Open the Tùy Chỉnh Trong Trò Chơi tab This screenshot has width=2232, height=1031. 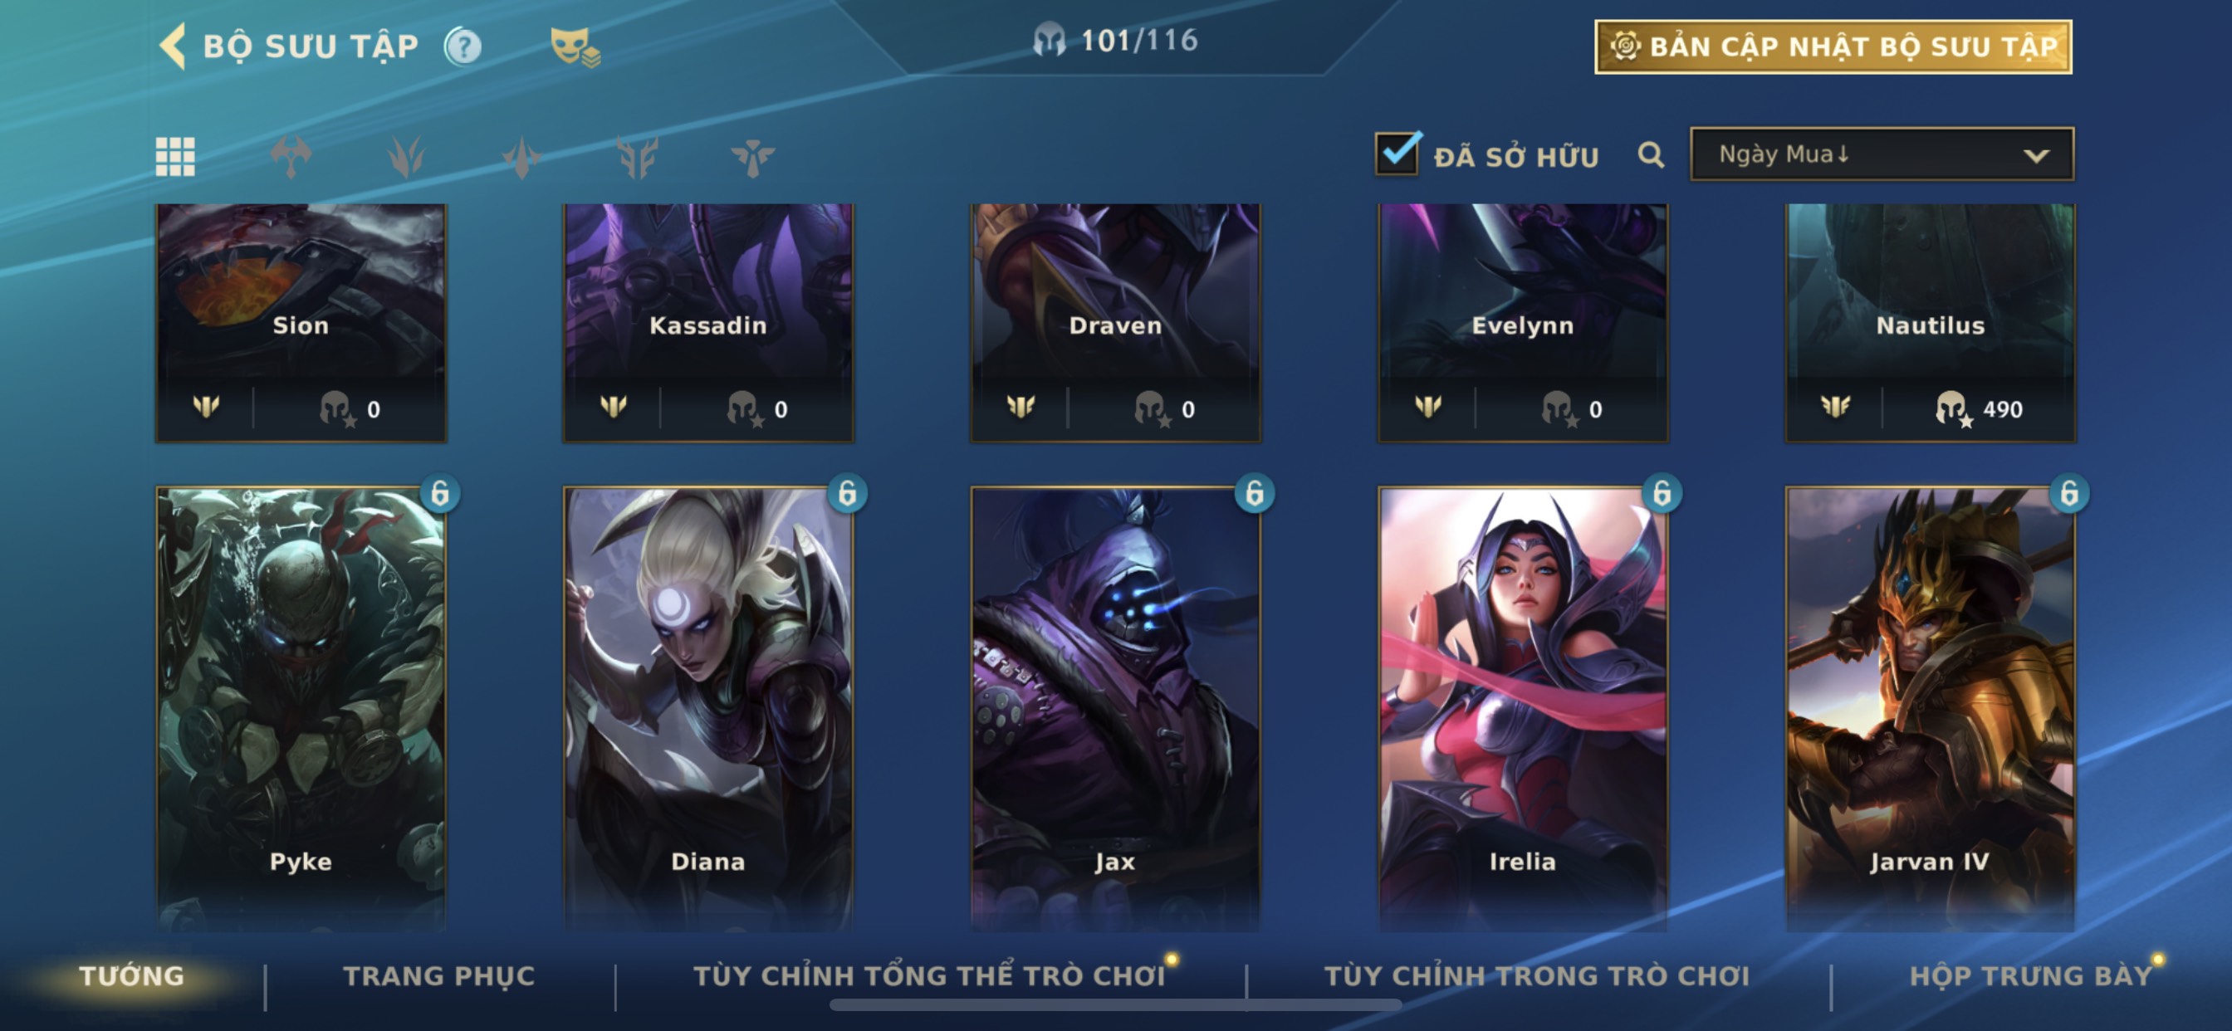(x=1536, y=975)
